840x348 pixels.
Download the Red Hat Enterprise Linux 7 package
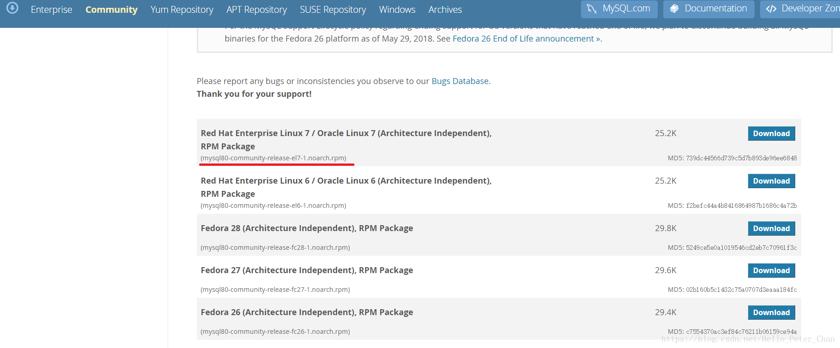(x=771, y=133)
